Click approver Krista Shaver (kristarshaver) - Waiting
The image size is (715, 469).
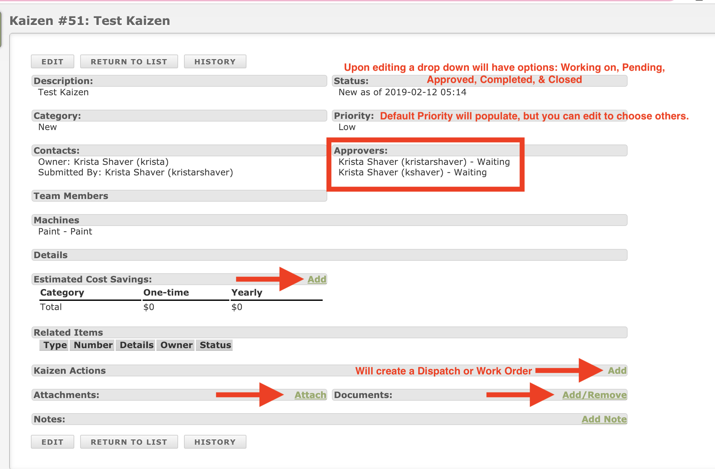click(x=424, y=162)
